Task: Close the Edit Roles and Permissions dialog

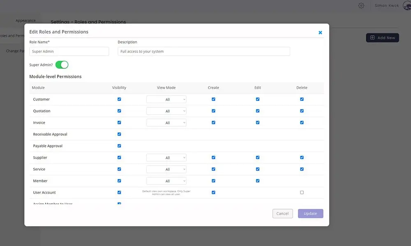Action: click(x=320, y=32)
